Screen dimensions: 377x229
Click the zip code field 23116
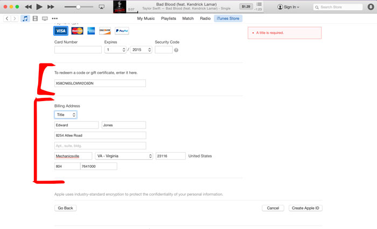pyautogui.click(x=171, y=156)
